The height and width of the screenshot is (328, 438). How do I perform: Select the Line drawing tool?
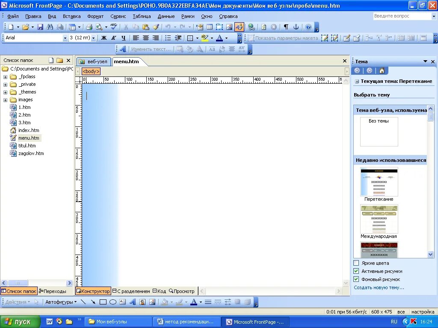coord(83,302)
